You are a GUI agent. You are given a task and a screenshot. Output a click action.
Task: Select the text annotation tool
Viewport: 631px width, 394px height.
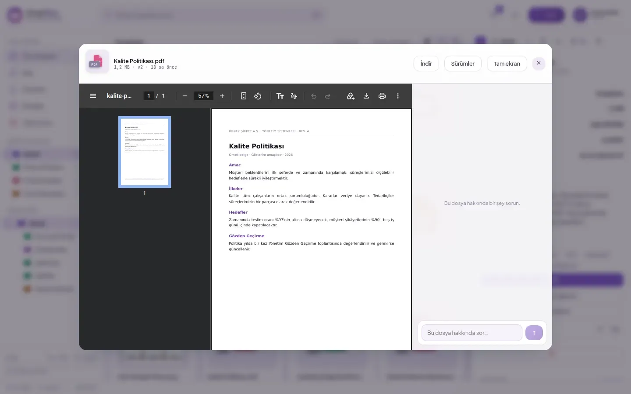point(280,96)
